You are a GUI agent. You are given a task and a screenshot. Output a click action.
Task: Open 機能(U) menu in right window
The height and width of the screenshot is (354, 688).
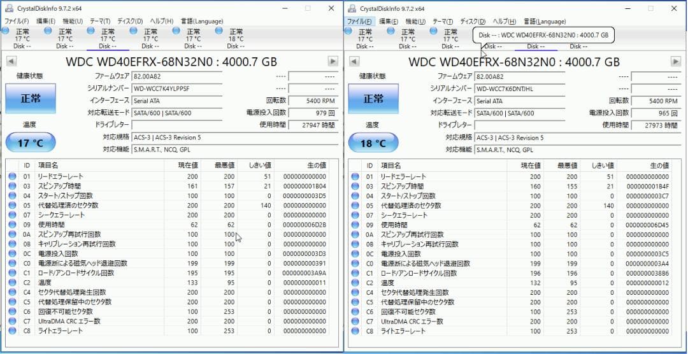click(x=415, y=21)
